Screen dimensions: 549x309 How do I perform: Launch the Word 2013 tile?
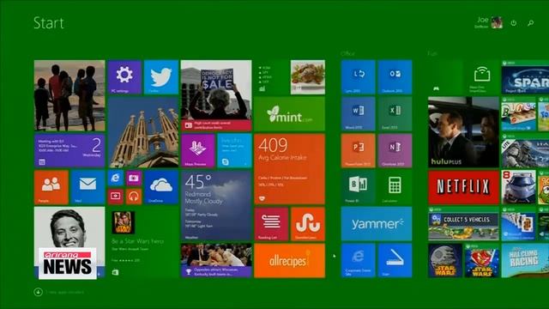[359, 114]
